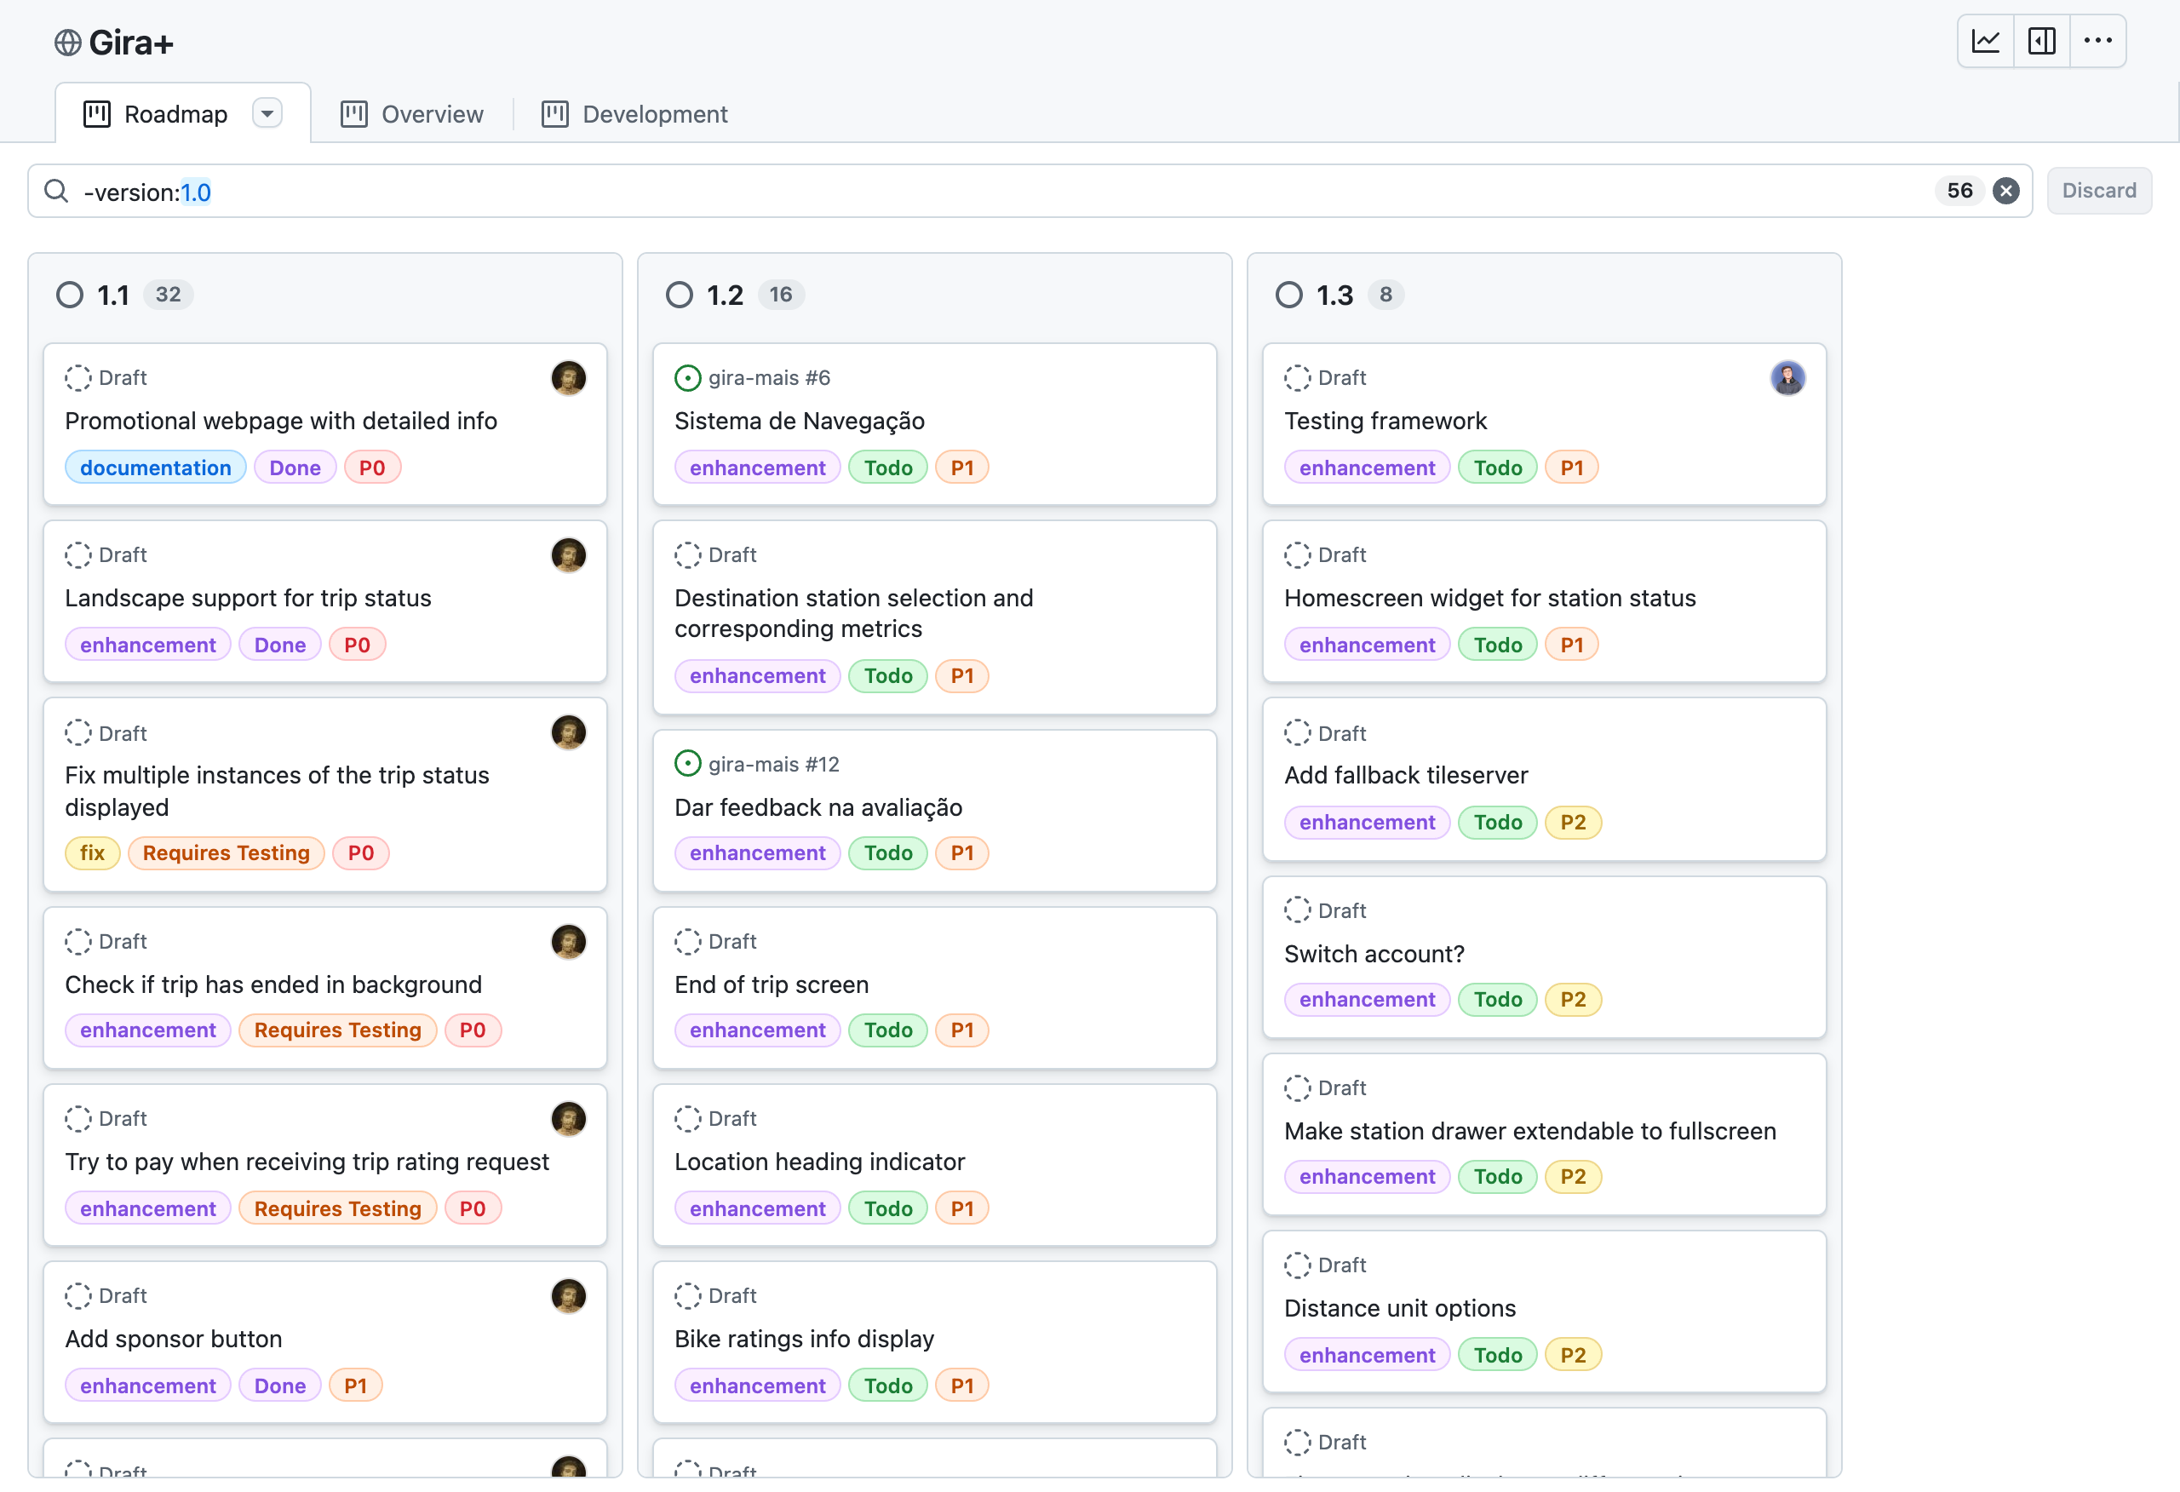Screen dimensions: 2180x1492
Task: Click draft icon on Bike ratings info card
Action: [687, 1296]
